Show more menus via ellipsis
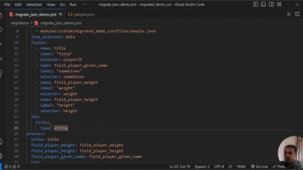This screenshot has height=170, width=303. click(84, 4)
